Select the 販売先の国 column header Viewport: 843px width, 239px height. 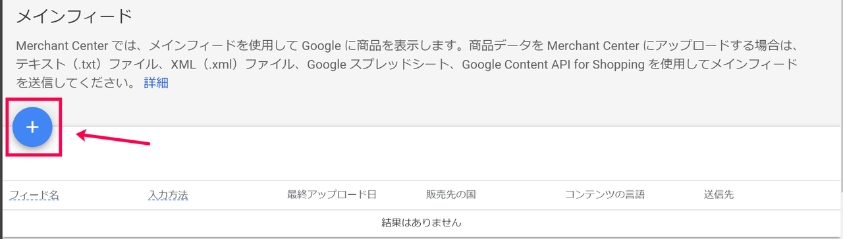(451, 195)
